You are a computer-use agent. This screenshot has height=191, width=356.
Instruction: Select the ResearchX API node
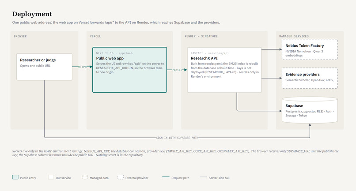224,70
